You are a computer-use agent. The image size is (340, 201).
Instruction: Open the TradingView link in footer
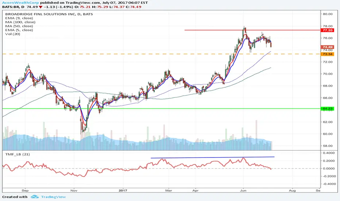53,197
